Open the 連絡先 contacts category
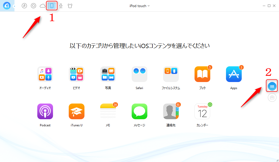Screen dimensions: 279x162 click(x=171, y=111)
